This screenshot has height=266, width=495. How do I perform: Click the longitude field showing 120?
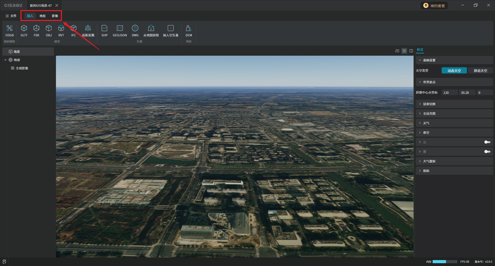[449, 93]
